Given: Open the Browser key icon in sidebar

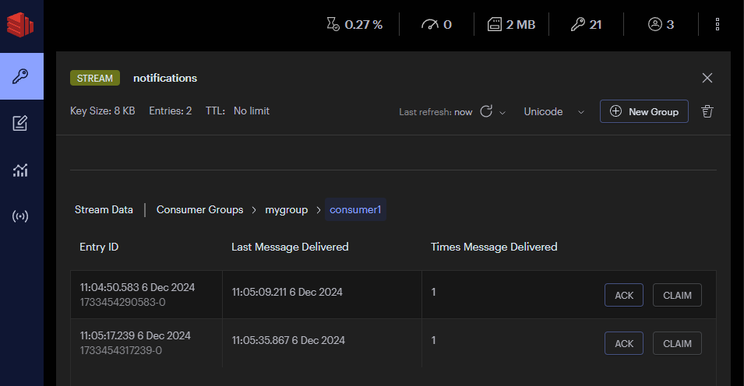Looking at the screenshot, I should click(x=21, y=76).
